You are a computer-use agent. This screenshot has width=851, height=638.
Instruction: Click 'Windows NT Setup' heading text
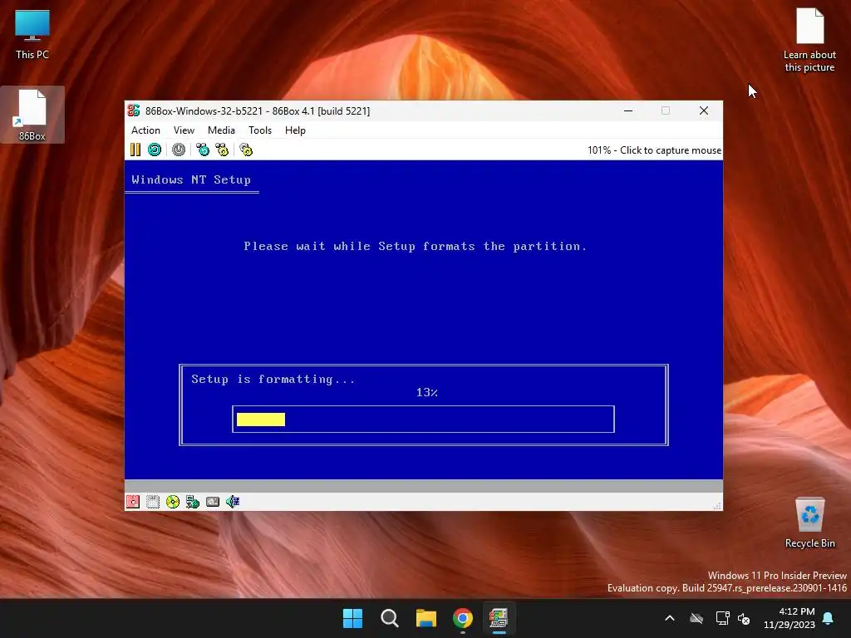[x=191, y=179]
